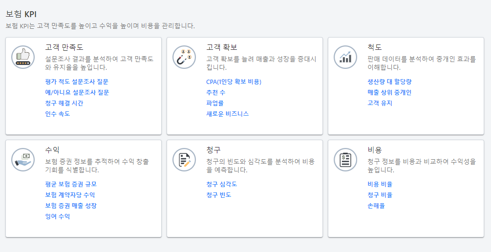Open the 인수 속도 KPI link
This screenshot has width=491, height=252.
(x=58, y=114)
